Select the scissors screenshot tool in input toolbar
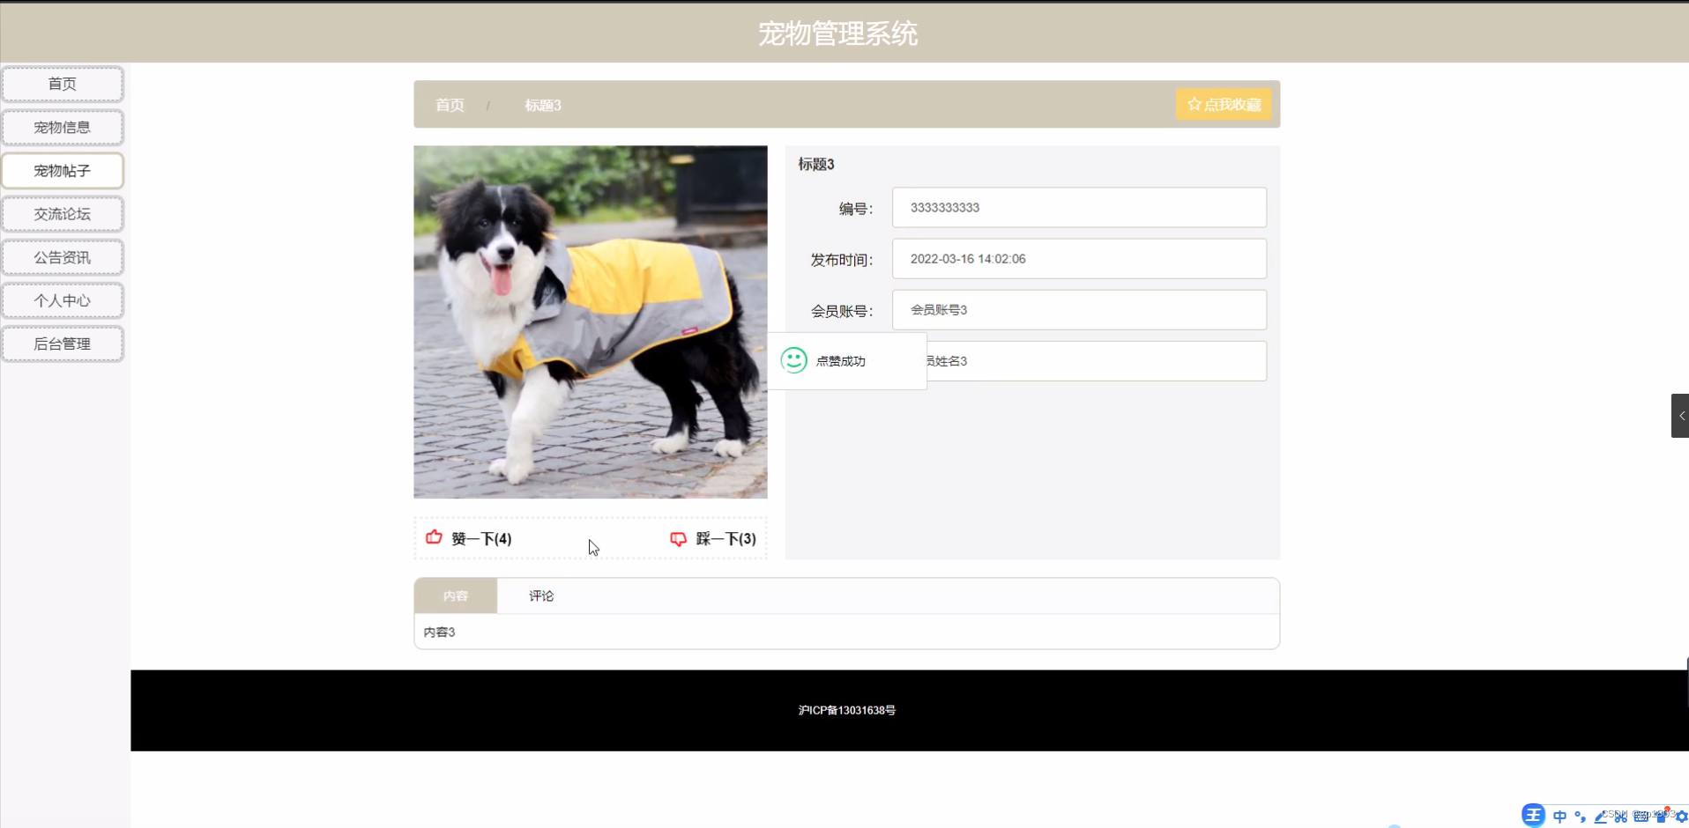 [x=1618, y=817]
